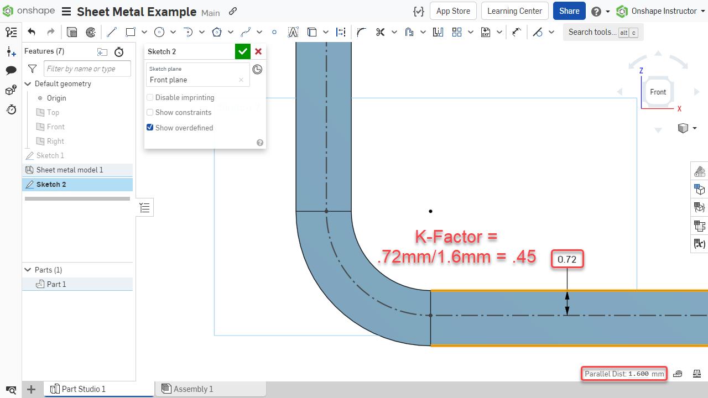Check the Show constraints option
Viewport: 708px width, 398px height.
[x=149, y=112]
